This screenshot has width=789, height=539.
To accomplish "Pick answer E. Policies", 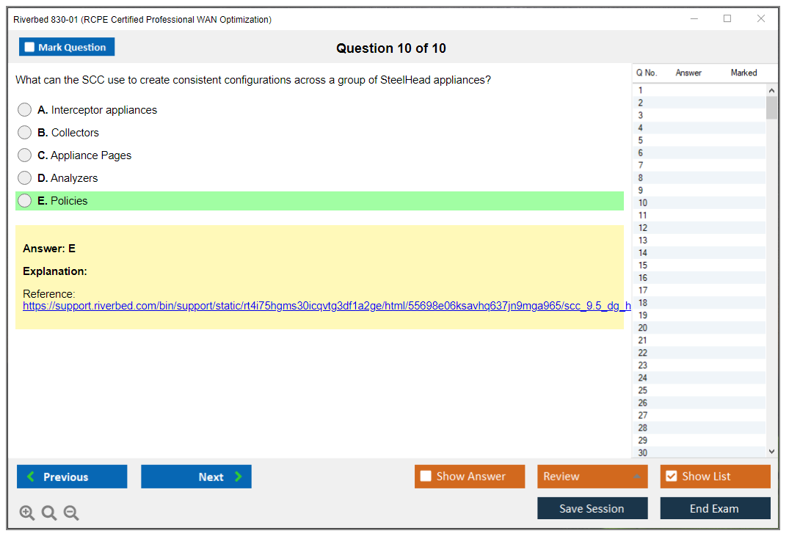I will (x=25, y=201).
